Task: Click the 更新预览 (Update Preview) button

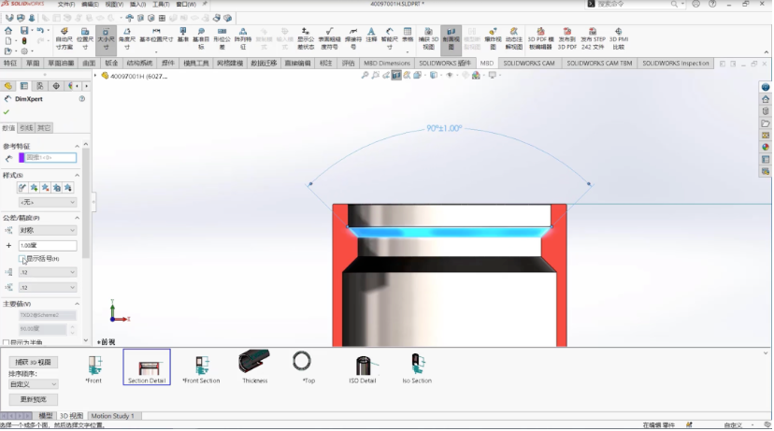Action: (33, 399)
